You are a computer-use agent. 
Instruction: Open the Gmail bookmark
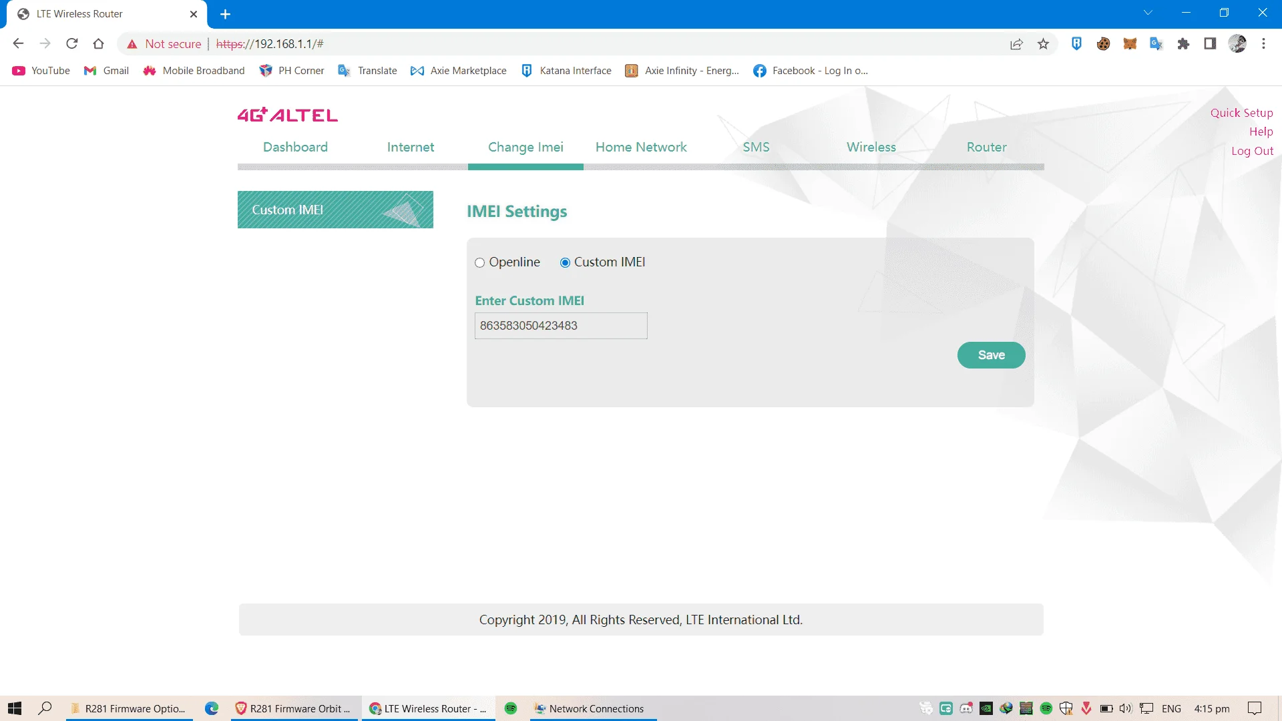pos(107,71)
